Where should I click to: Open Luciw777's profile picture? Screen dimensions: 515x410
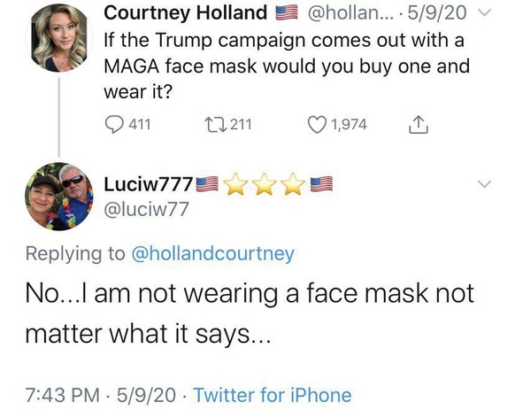tap(59, 197)
